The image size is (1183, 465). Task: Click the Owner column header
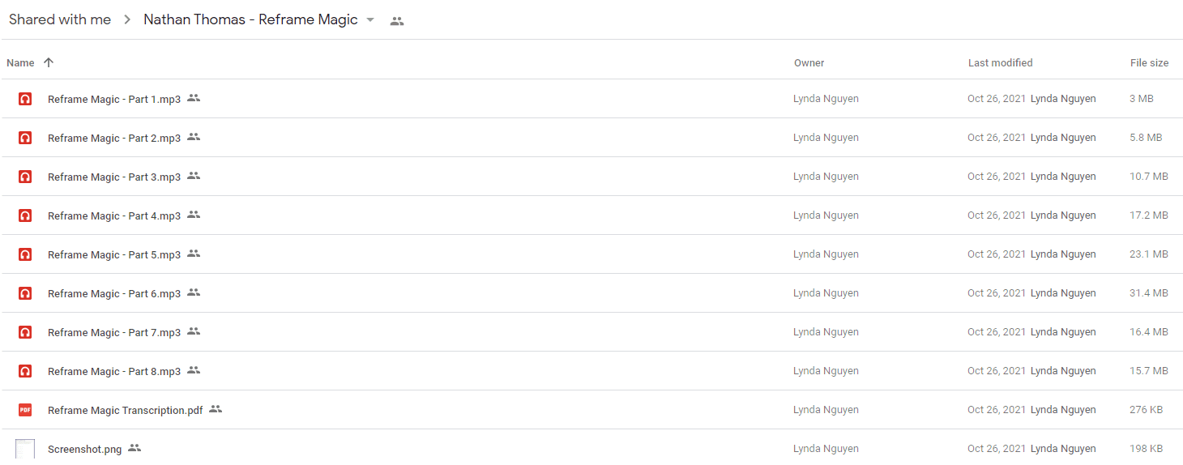click(809, 62)
